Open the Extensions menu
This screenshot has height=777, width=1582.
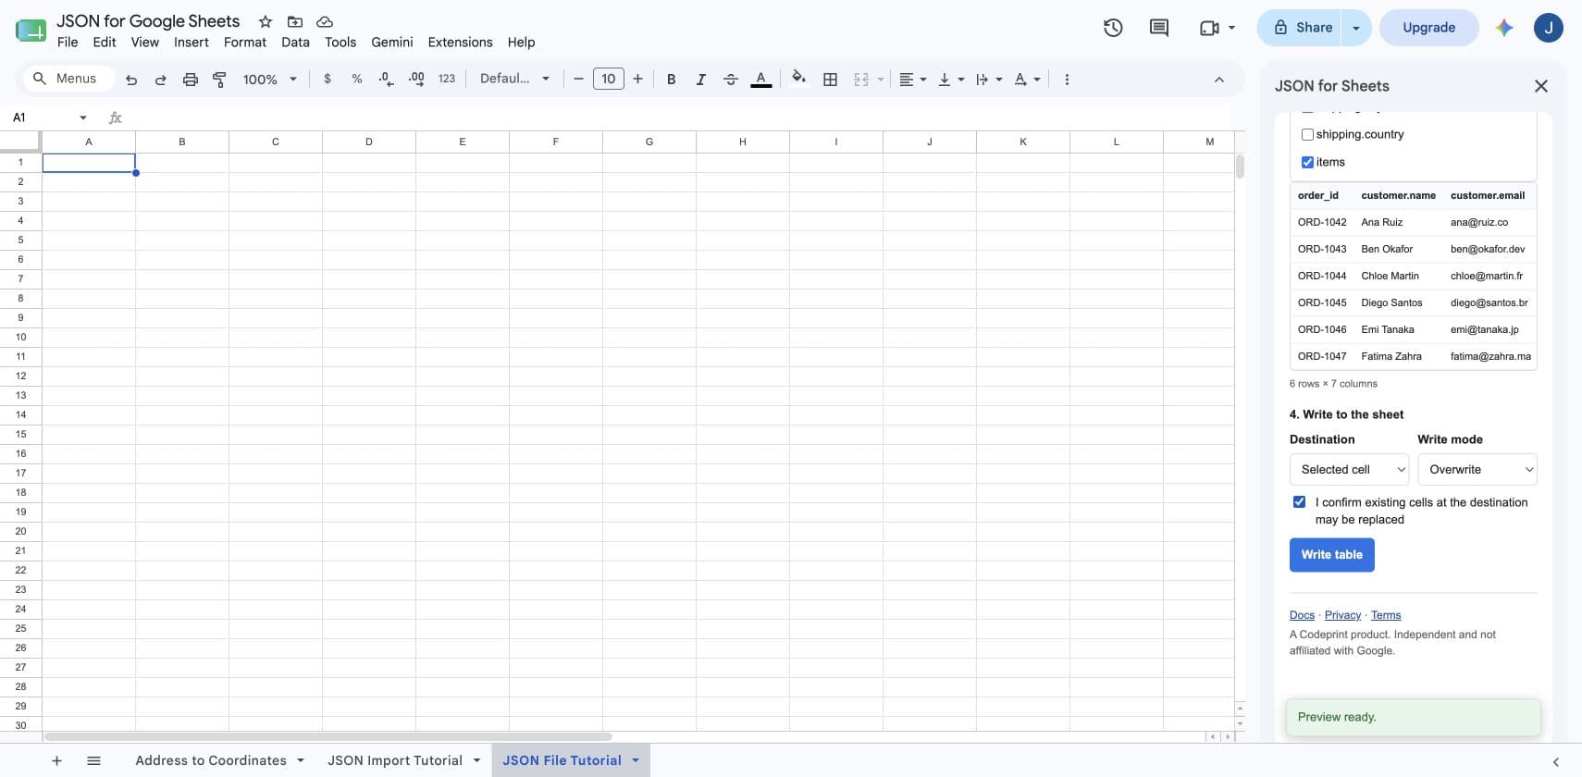click(460, 43)
